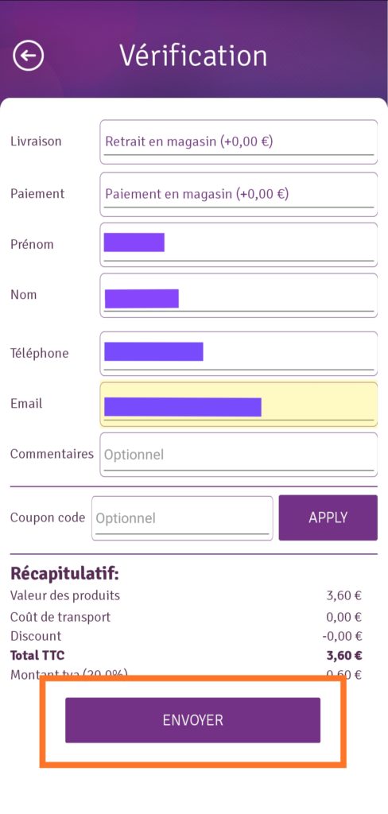This screenshot has width=388, height=814.
Task: Click the Coupon code optional field
Action: pyautogui.click(x=182, y=518)
